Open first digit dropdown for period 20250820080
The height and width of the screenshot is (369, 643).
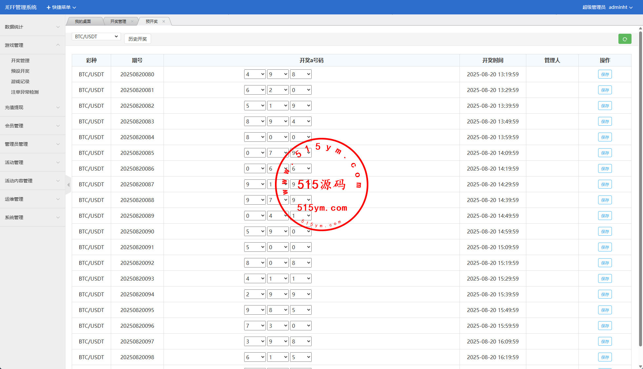(x=255, y=74)
